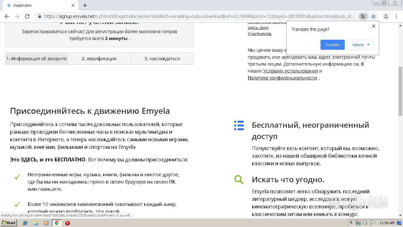Click the heading Бесплатный, неограниченный доступ
Screen dimensions: 403x227
click(x=310, y=131)
